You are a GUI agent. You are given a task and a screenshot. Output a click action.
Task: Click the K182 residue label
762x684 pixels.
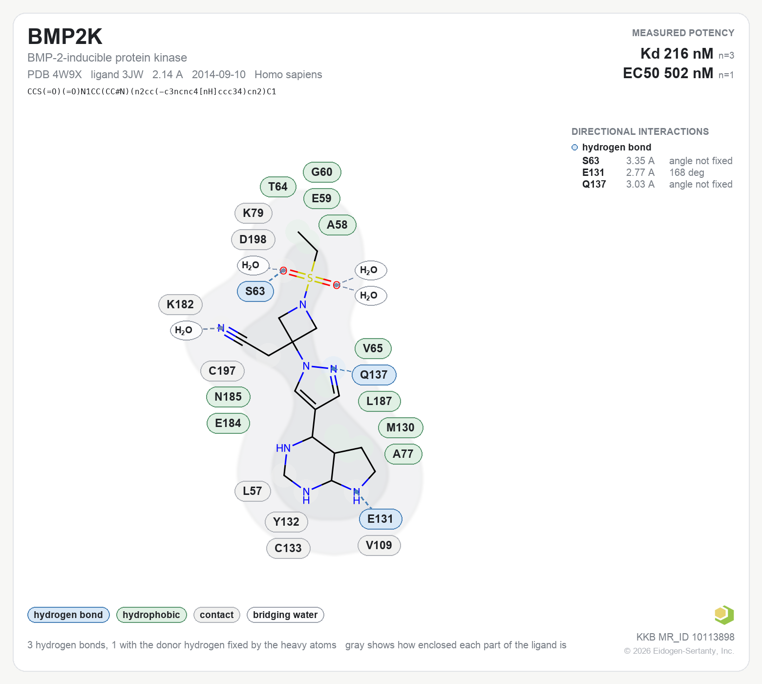coord(180,304)
